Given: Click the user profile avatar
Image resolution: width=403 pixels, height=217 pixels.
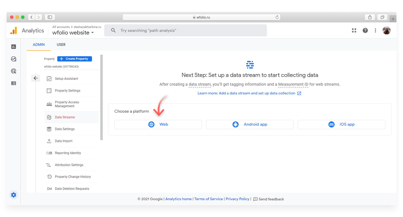Looking at the screenshot, I should coord(386,30).
